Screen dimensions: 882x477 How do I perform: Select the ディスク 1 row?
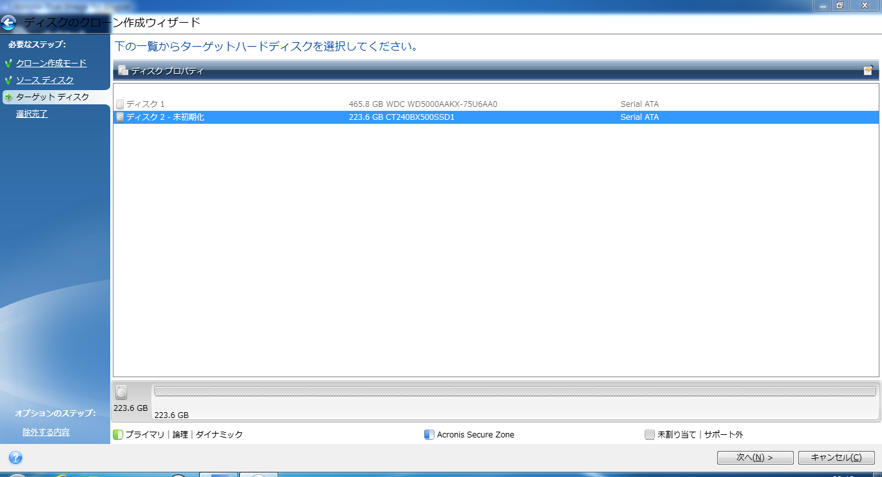[496, 104]
